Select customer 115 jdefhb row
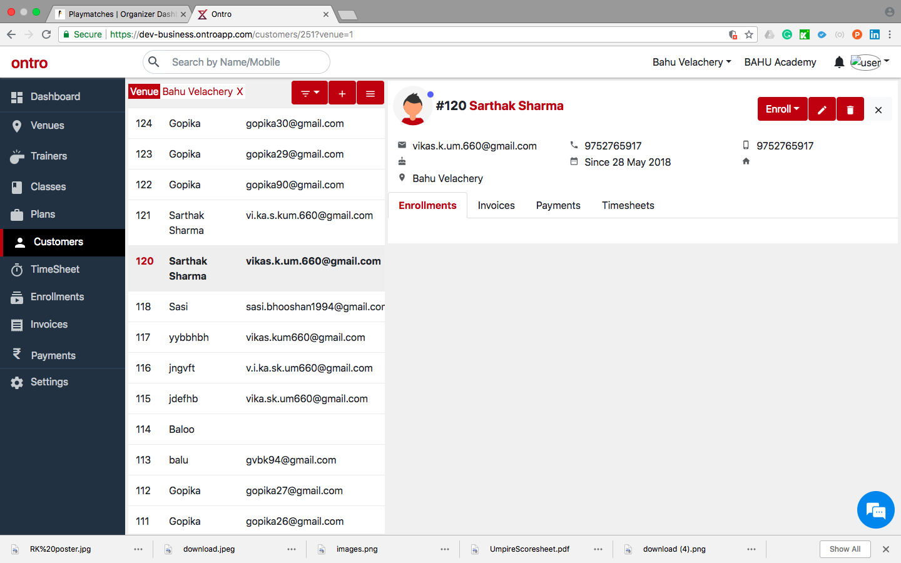This screenshot has height=563, width=901. click(257, 398)
